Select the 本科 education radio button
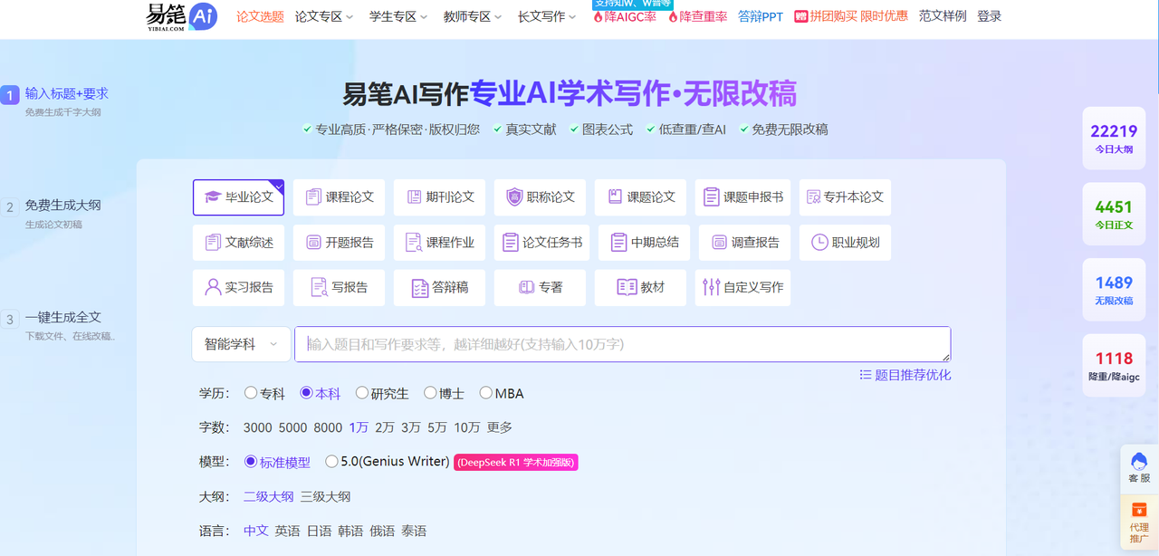 tap(306, 393)
